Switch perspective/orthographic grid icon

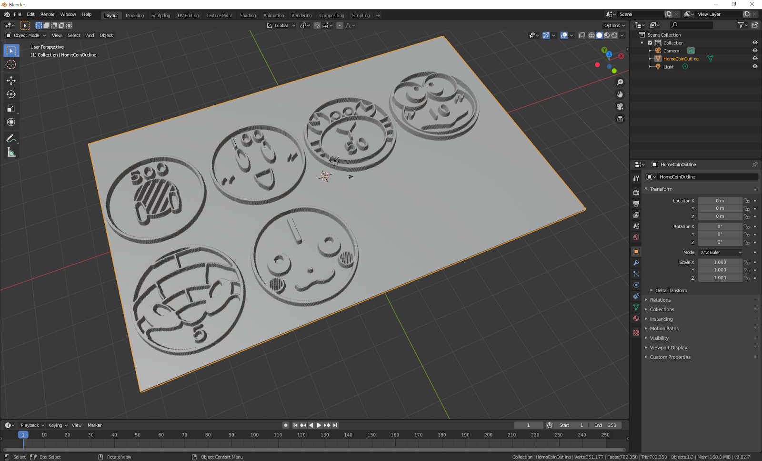(620, 119)
